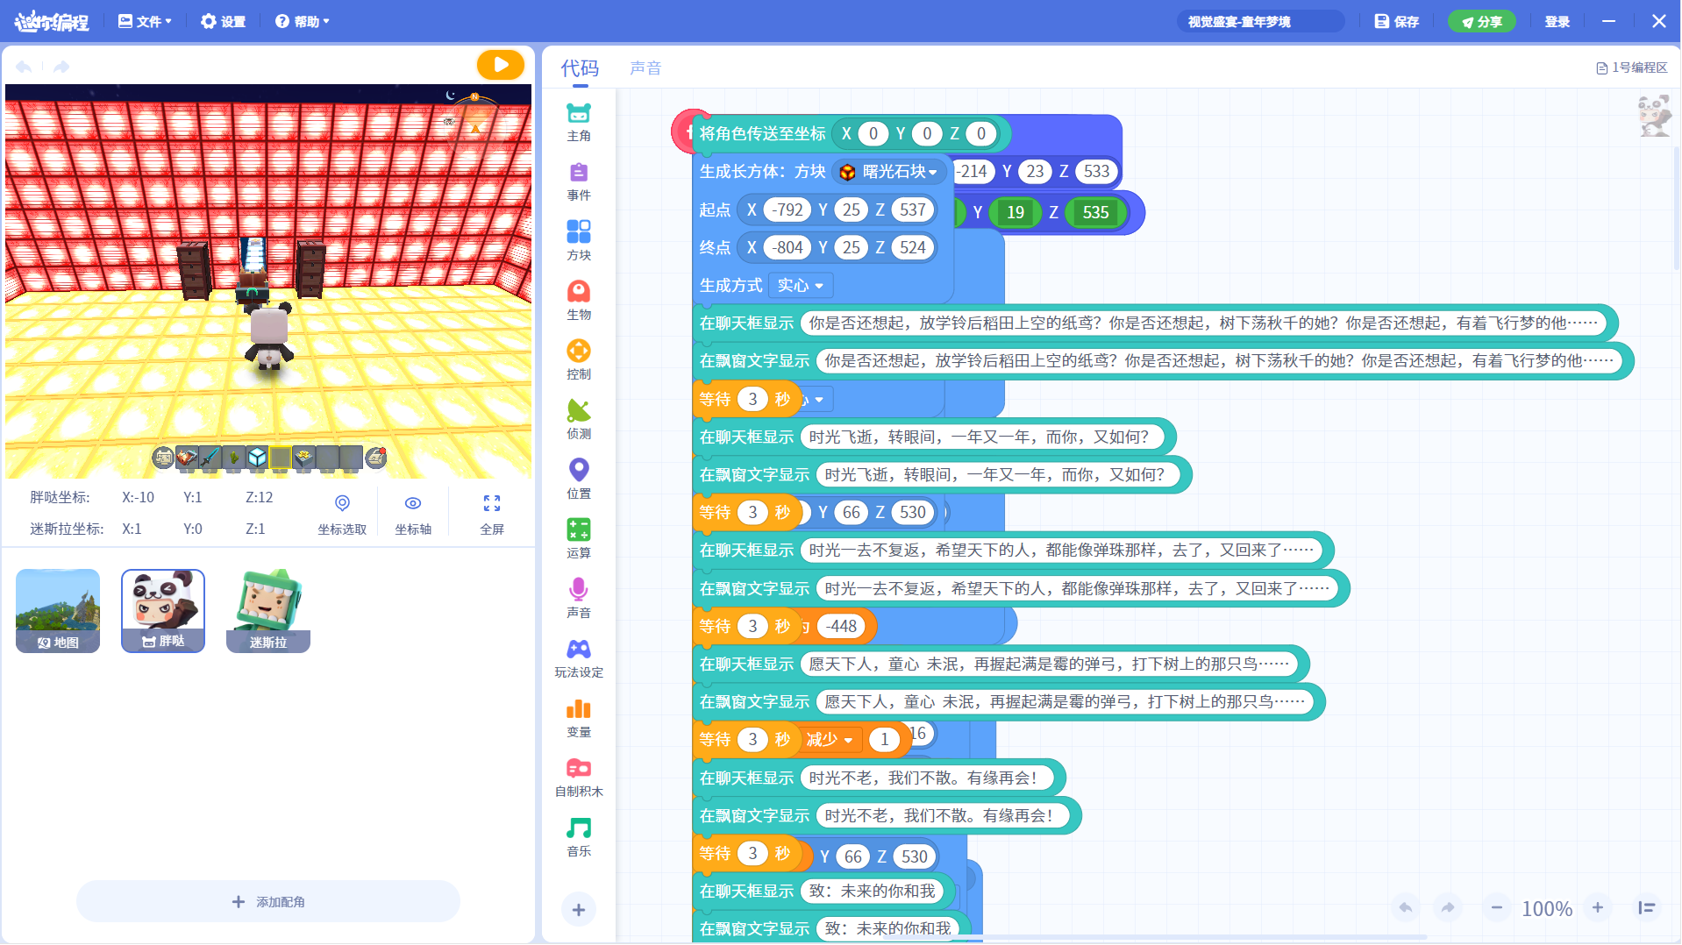Click the 100% zoom level label
This screenshot has height=945, width=1682.
point(1547,909)
